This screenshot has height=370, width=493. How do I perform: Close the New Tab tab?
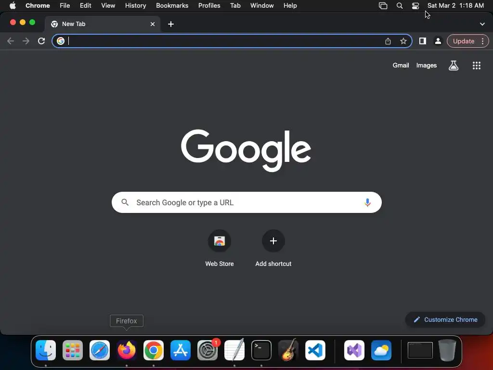pyautogui.click(x=153, y=24)
